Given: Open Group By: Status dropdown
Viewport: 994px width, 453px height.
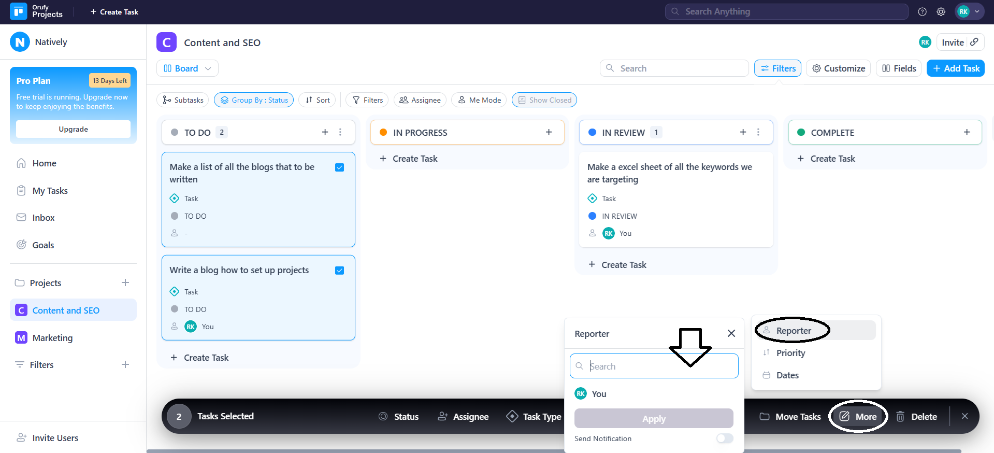Looking at the screenshot, I should [254, 100].
